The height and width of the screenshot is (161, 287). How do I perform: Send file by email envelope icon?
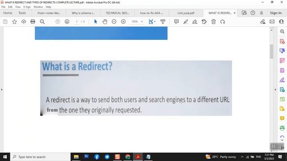272,21
